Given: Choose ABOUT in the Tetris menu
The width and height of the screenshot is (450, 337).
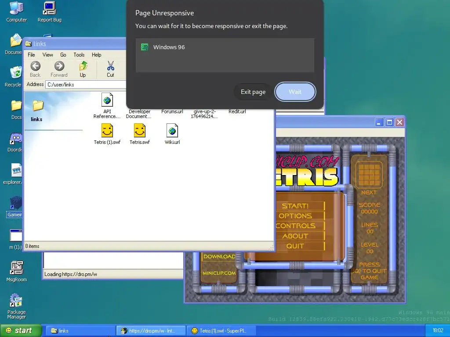Looking at the screenshot, I should (x=295, y=236).
